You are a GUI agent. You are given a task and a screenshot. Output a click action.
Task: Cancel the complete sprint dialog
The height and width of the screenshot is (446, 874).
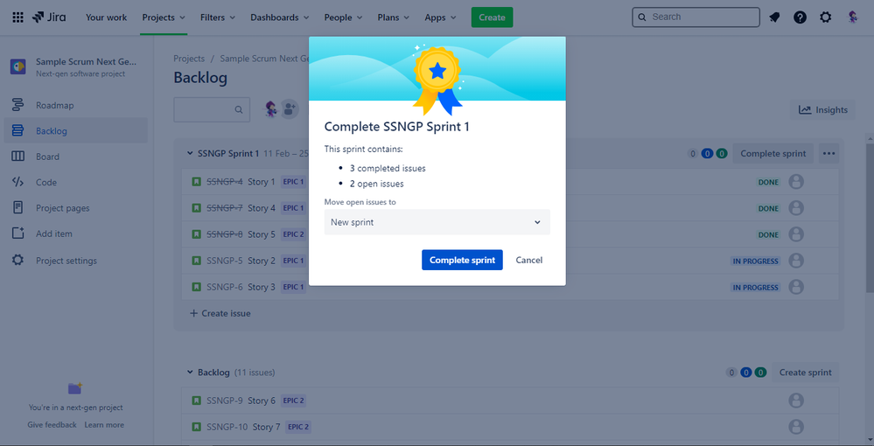tap(529, 260)
